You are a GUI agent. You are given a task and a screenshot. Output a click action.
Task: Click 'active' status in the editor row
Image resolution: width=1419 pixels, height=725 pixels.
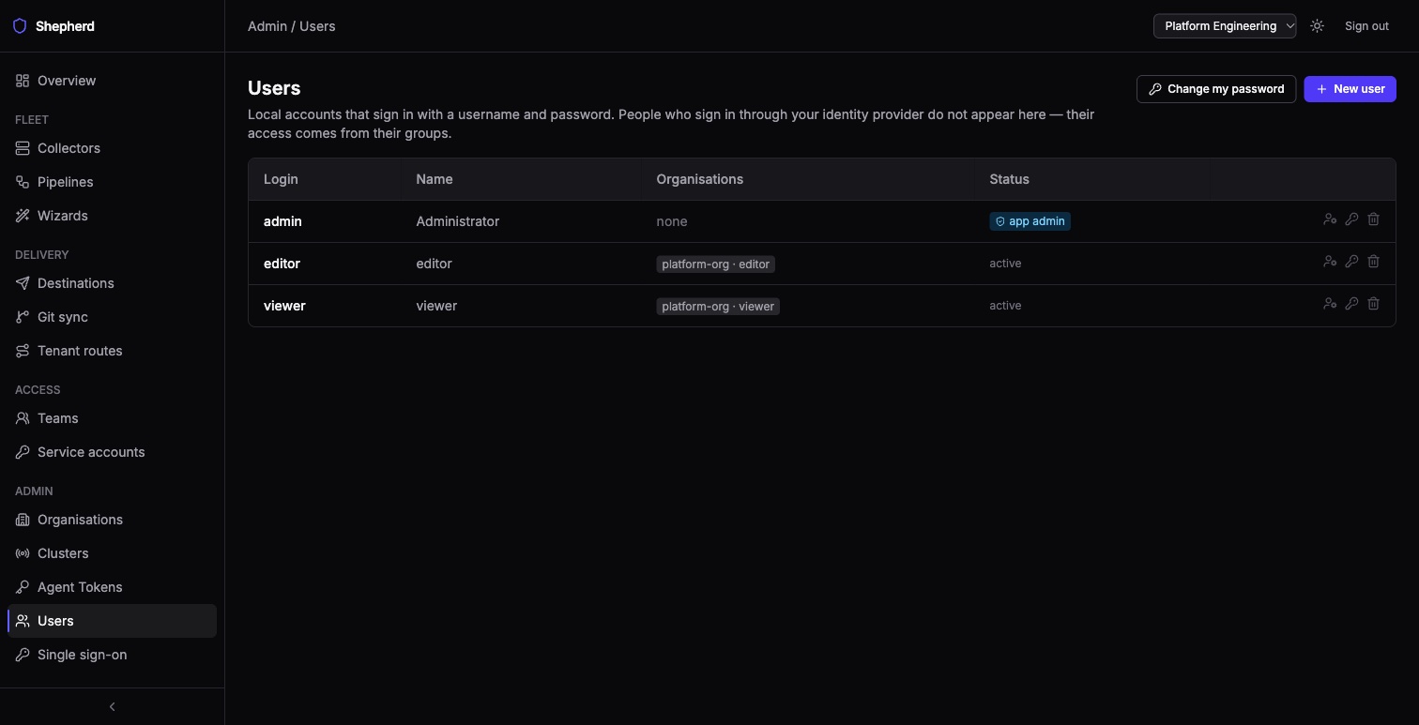pos(1005,264)
